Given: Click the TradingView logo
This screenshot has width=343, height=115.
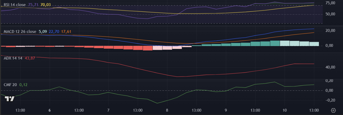Looking at the screenshot, I should [10, 99].
